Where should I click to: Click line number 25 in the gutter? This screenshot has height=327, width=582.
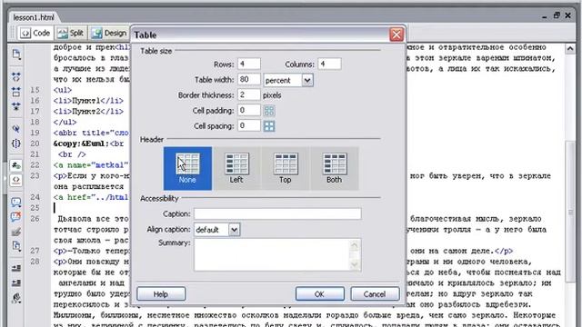click(x=35, y=208)
